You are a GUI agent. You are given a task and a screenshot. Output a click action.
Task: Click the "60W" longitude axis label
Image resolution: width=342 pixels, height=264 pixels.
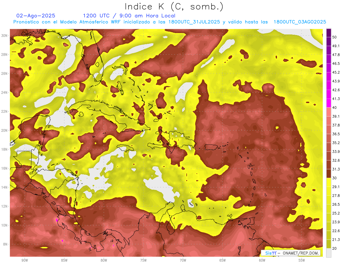click(262, 260)
